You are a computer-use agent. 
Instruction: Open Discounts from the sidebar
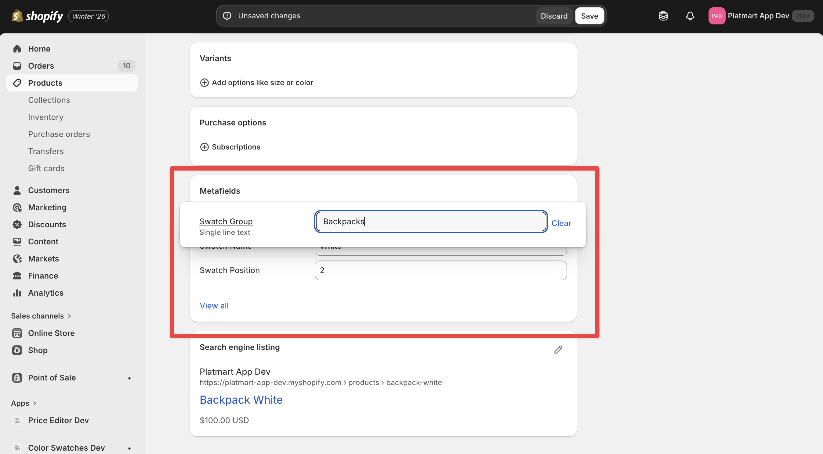47,225
